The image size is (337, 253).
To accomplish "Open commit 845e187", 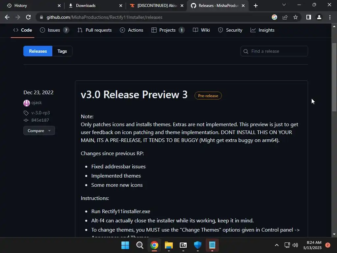I will pos(40,120).
